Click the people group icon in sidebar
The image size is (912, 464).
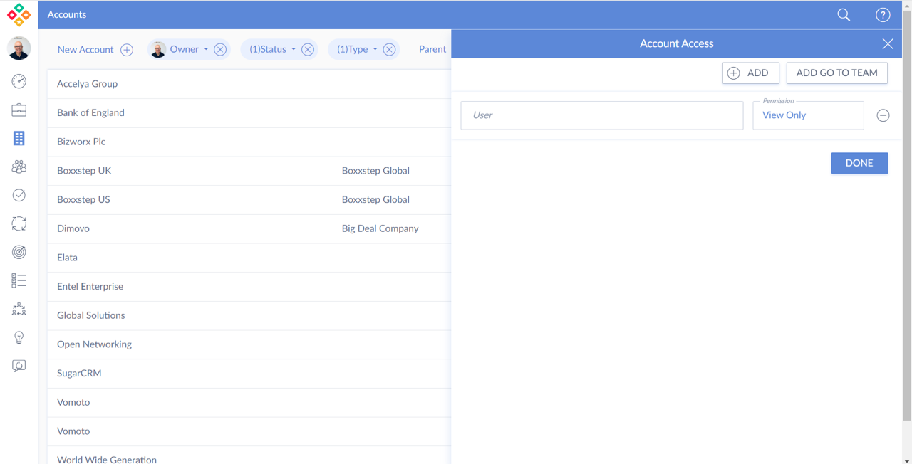click(19, 167)
